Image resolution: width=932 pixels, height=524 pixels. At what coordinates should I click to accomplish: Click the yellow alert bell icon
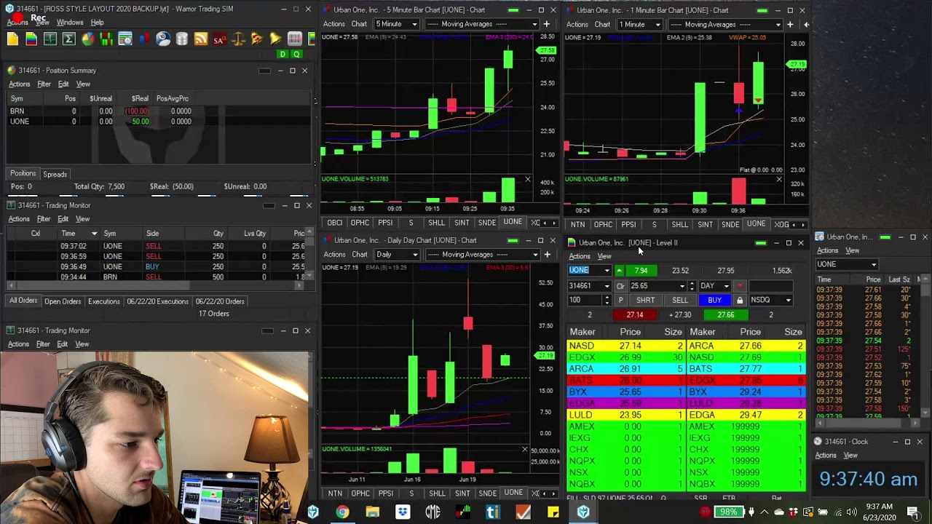(275, 39)
